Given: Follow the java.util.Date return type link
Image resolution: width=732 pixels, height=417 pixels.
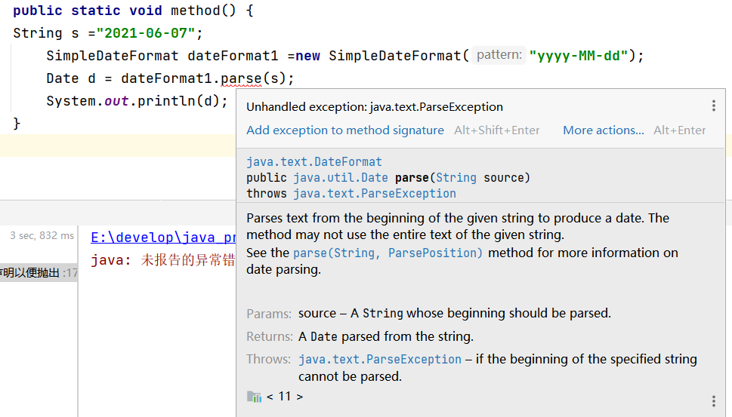Looking at the screenshot, I should pos(339,178).
